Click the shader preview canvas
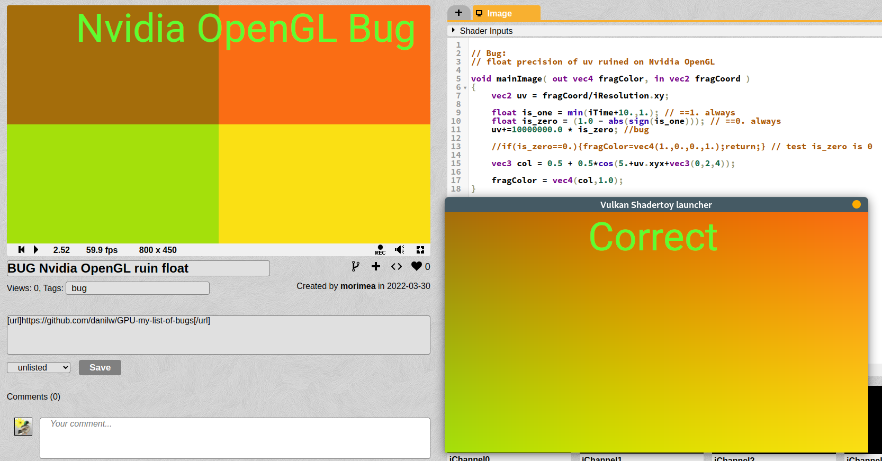The height and width of the screenshot is (461, 882). click(219, 124)
